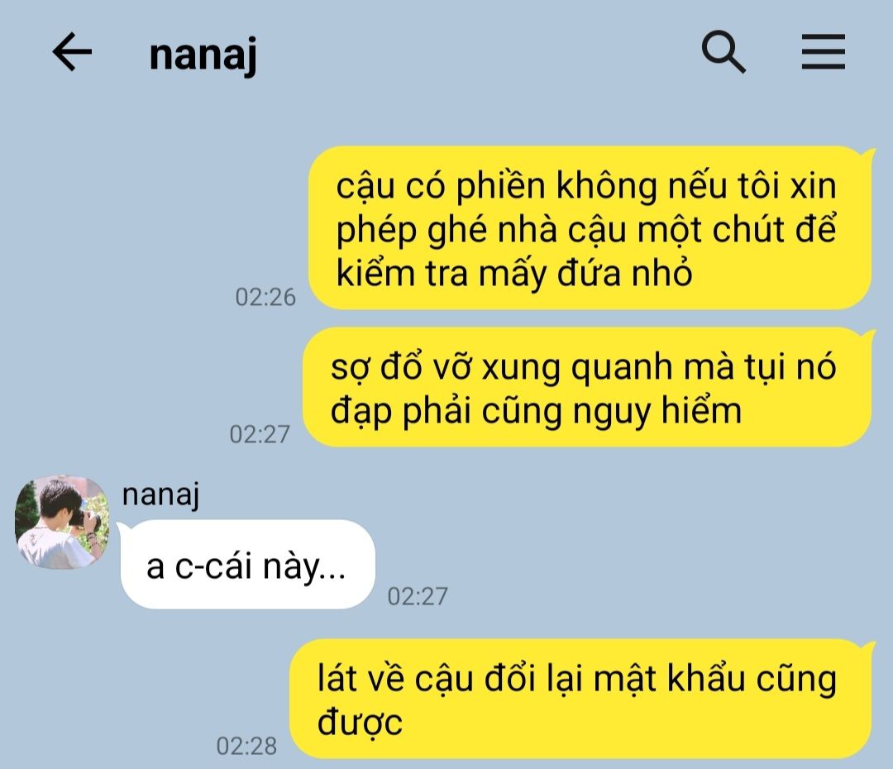Tap the line "kiểm tra mấy đứa nhỏ"

[513, 274]
